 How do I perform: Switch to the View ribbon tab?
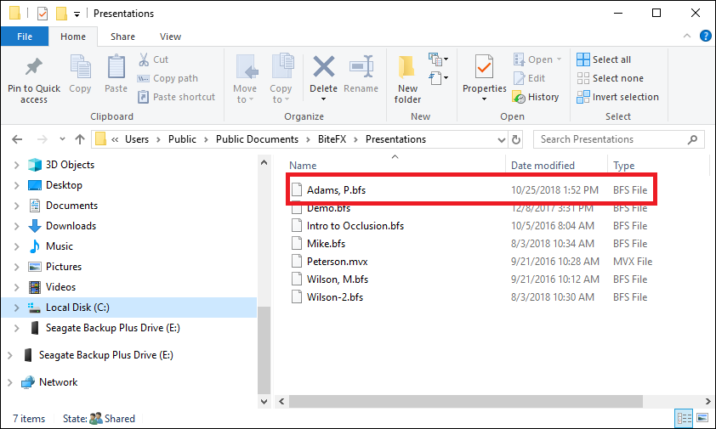click(x=170, y=37)
